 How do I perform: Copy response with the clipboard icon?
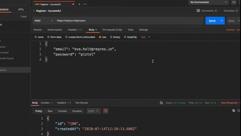pyautogui.click(x=233, y=111)
